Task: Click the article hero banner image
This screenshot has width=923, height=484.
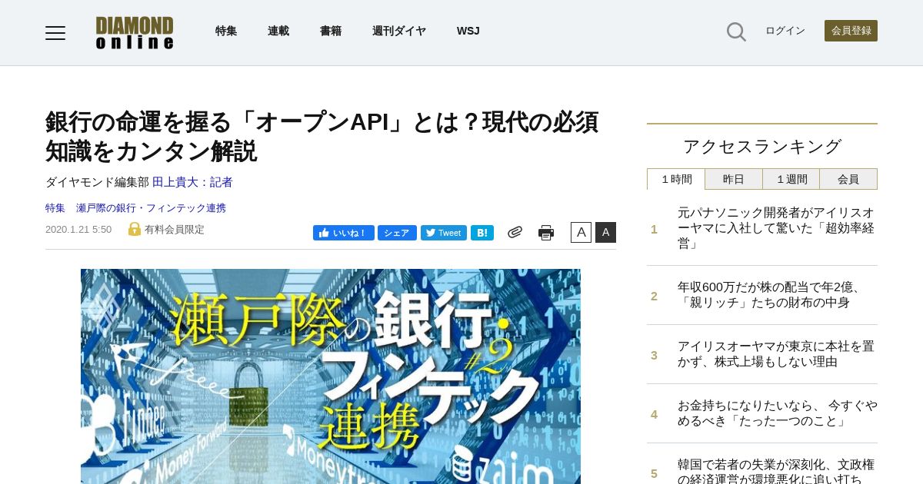Action: tap(331, 376)
